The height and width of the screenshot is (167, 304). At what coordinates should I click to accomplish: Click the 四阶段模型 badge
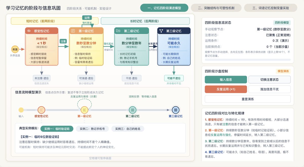tap(282, 23)
